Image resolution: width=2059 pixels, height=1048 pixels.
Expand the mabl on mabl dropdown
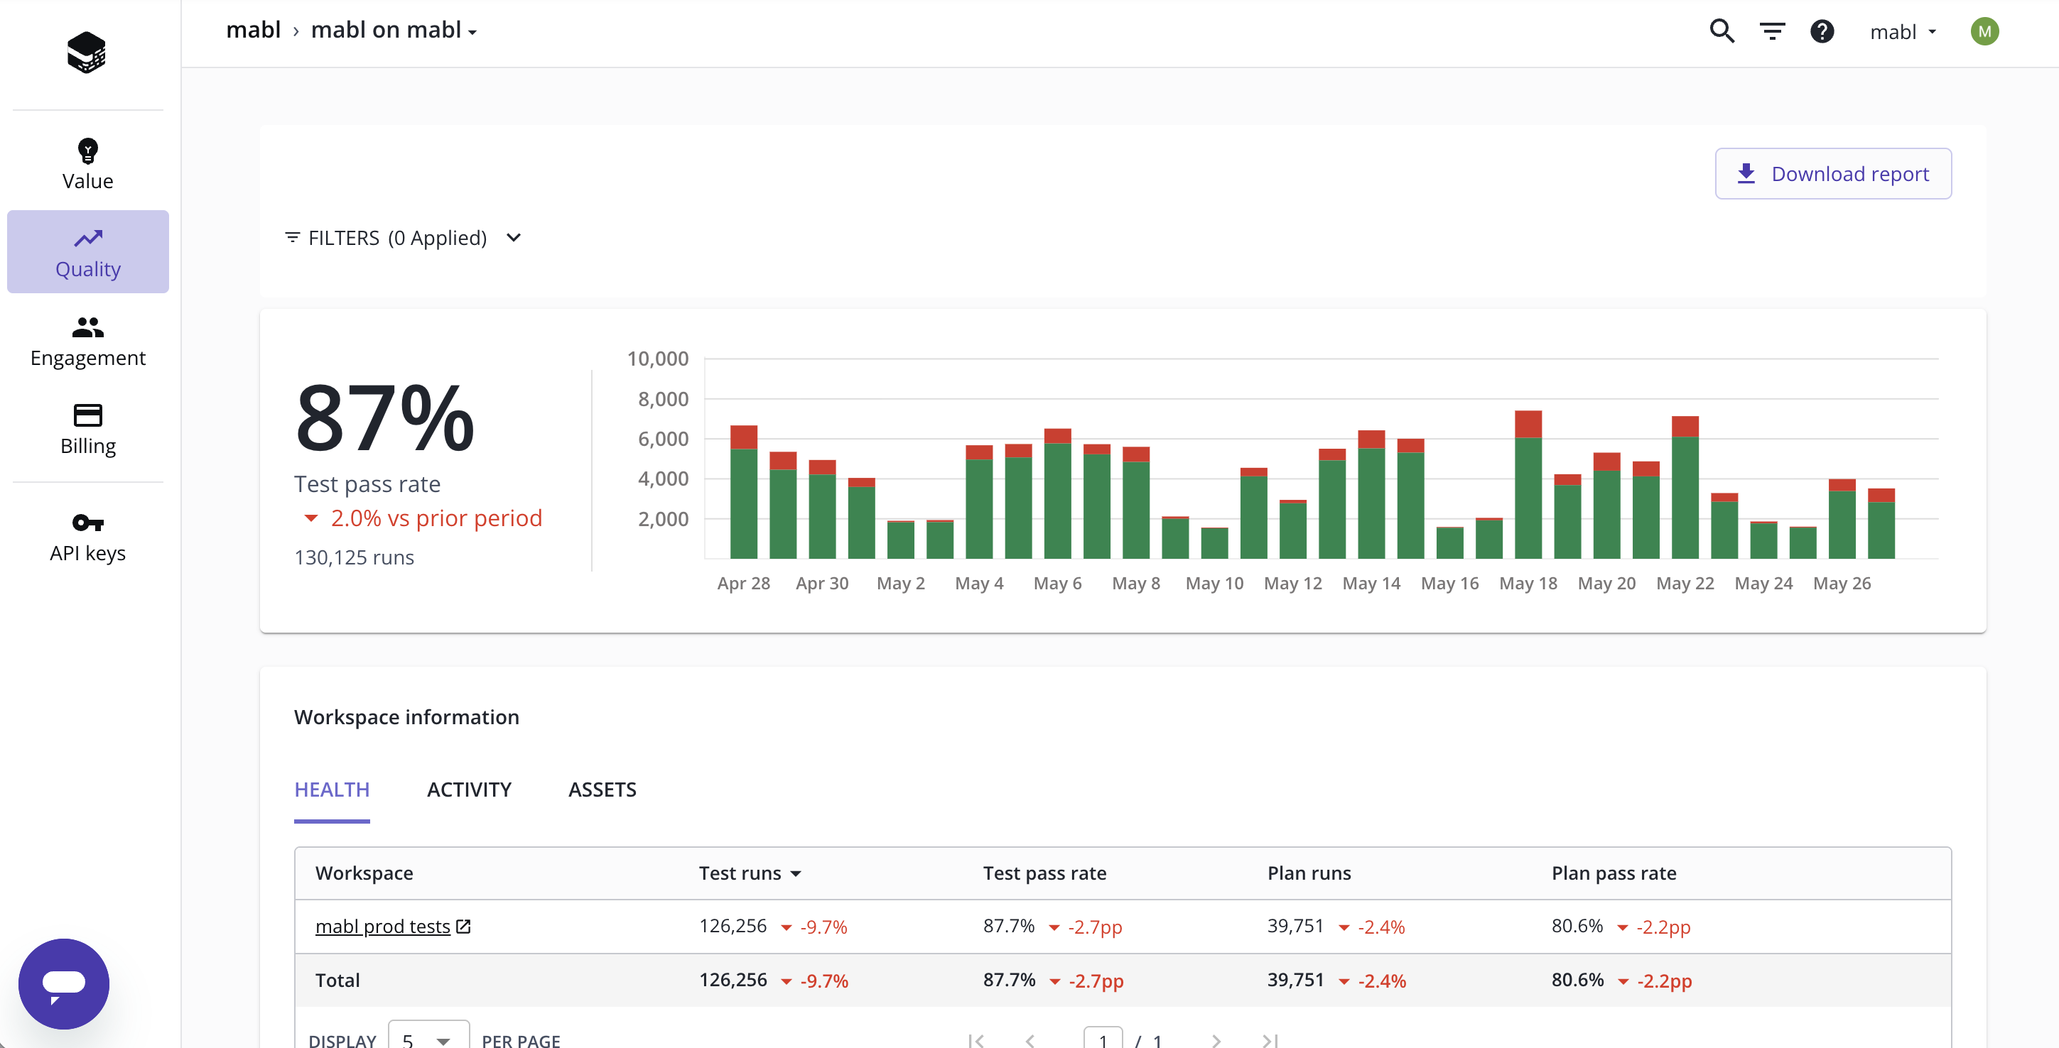point(394,31)
